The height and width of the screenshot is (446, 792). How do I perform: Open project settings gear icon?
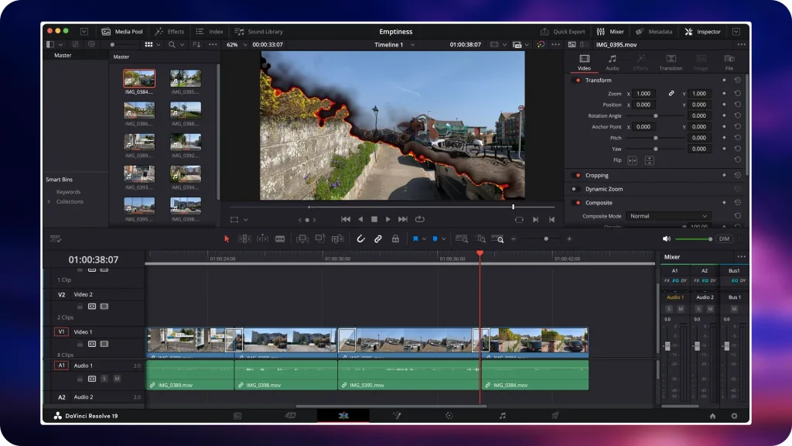[734, 416]
